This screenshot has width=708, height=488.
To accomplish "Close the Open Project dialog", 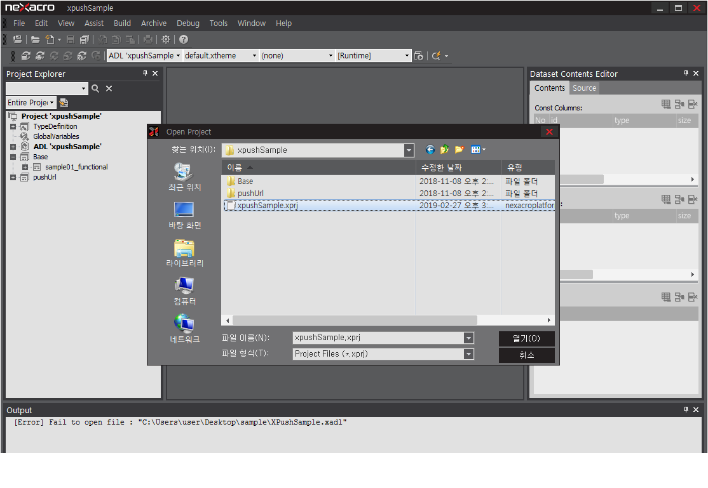I will click(x=549, y=132).
